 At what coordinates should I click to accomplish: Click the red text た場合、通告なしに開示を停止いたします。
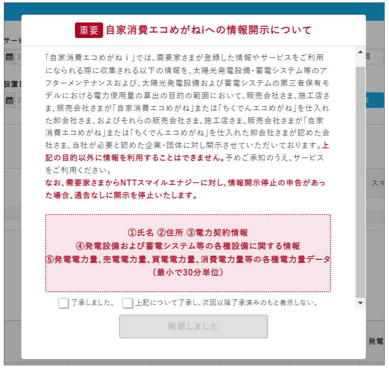coord(121,195)
